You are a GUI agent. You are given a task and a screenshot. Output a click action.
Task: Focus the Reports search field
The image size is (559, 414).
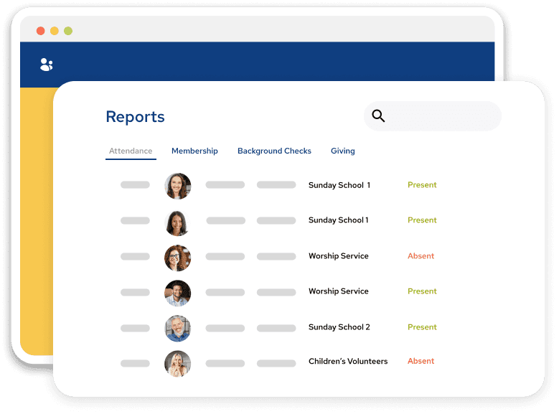(x=433, y=116)
